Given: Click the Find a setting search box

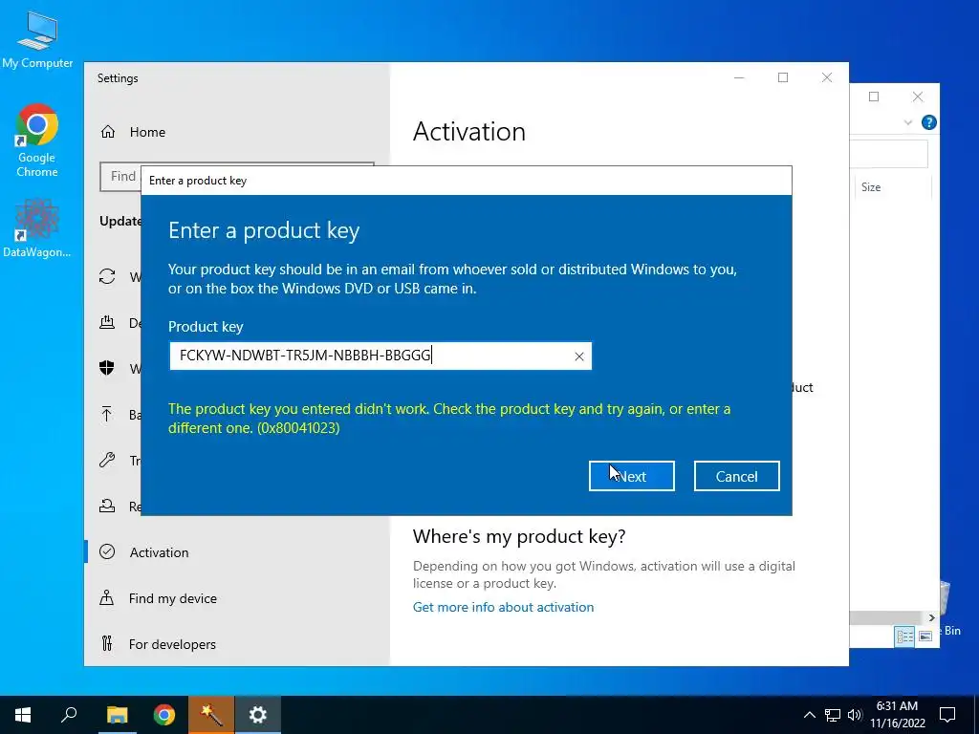Looking at the screenshot, I should click(x=120, y=177).
